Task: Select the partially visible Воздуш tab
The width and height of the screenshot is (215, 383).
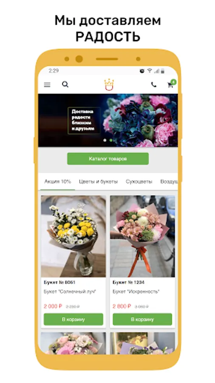Action: click(x=169, y=181)
